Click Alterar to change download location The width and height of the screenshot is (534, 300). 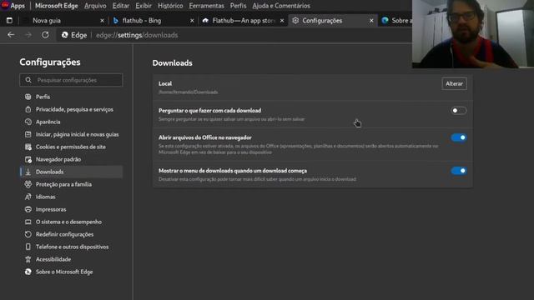pos(454,83)
